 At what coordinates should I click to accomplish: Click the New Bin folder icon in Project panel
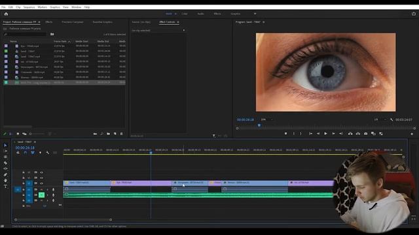click(x=108, y=134)
